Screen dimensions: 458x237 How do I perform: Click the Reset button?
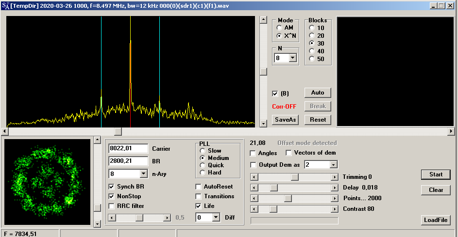[x=318, y=120]
